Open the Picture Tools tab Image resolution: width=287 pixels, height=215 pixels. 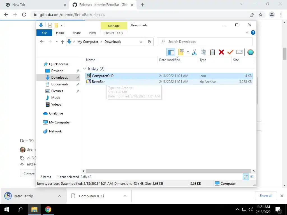(114, 33)
